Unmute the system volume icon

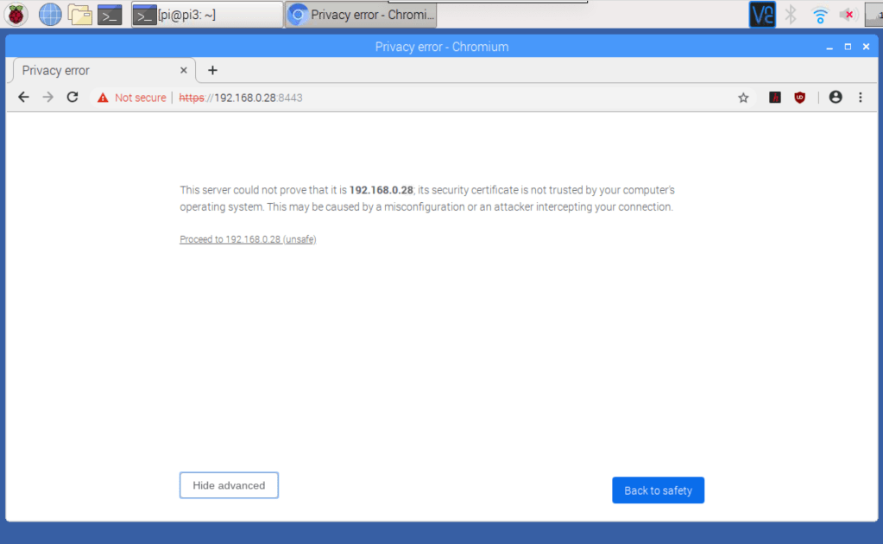click(847, 14)
